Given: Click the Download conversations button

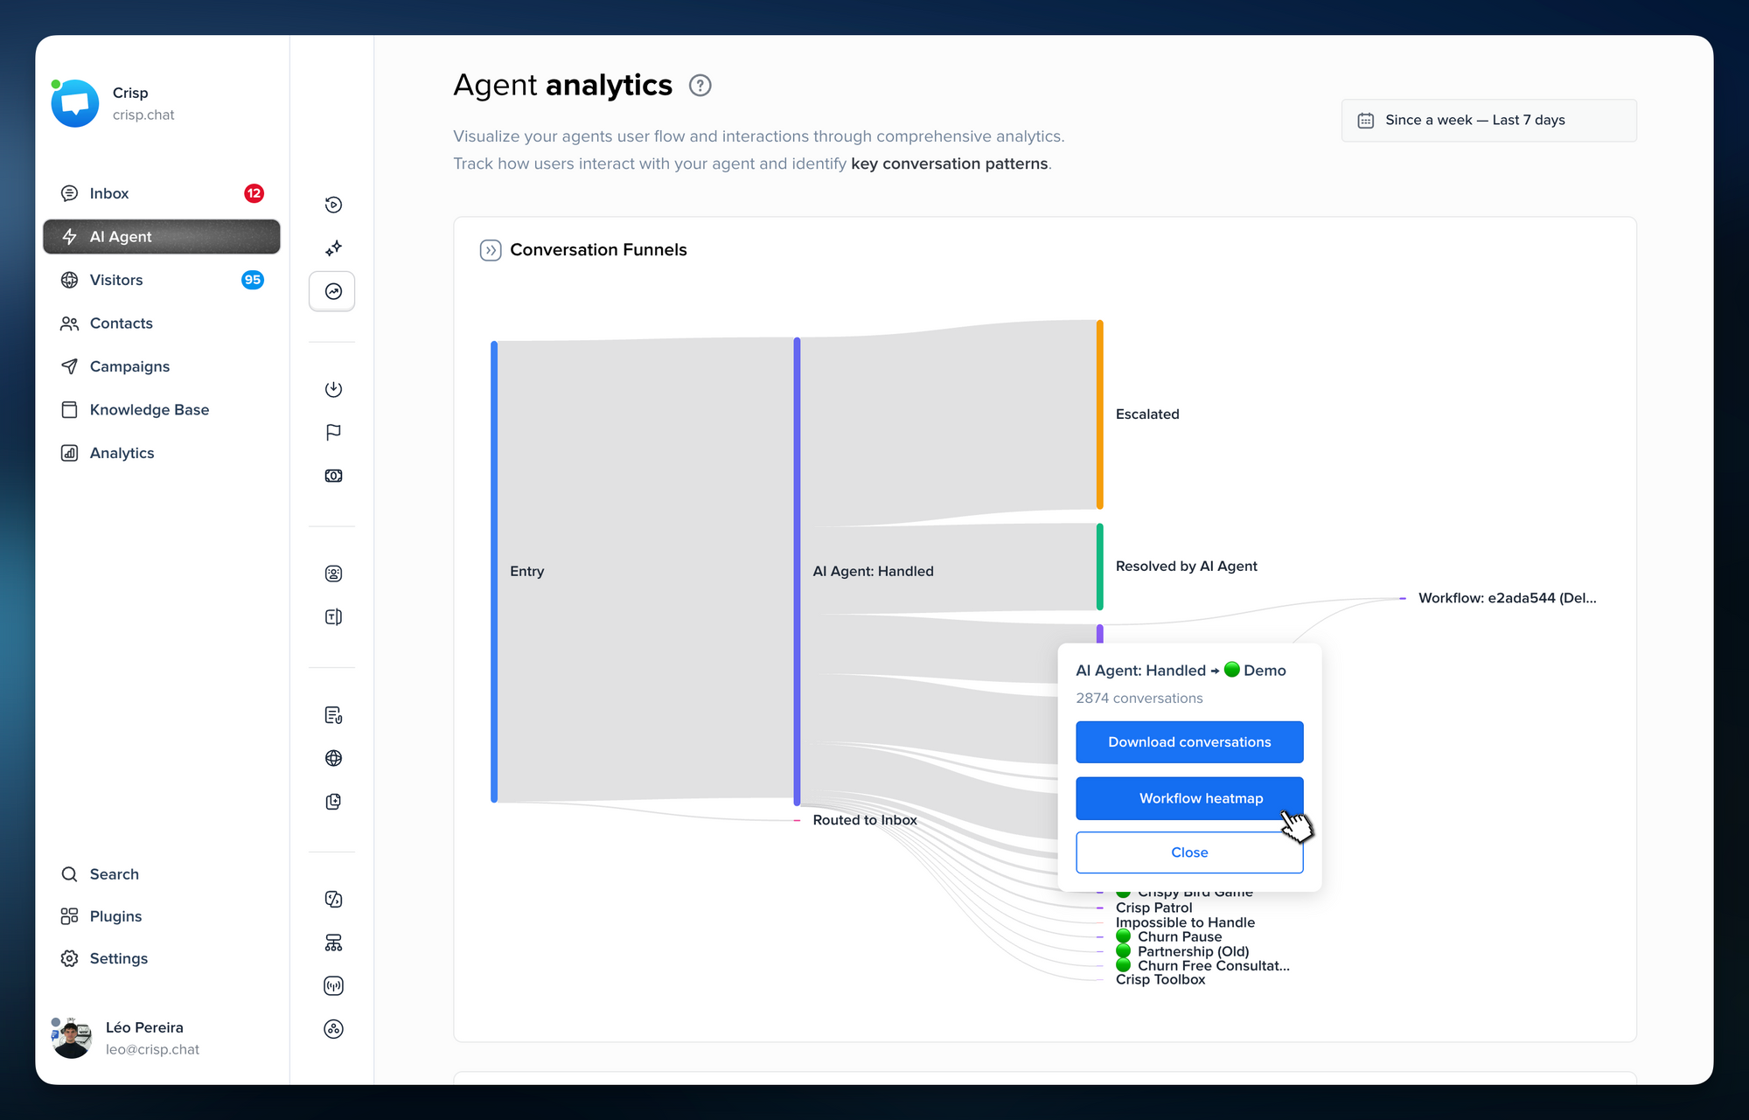Looking at the screenshot, I should point(1189,741).
